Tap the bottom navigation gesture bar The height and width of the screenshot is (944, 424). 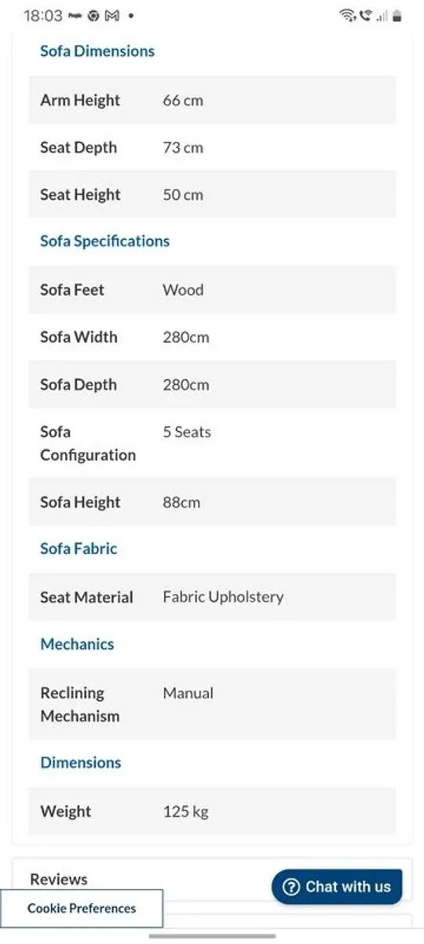pyautogui.click(x=212, y=936)
